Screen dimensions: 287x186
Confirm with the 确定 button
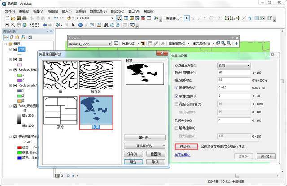[x=133, y=162]
